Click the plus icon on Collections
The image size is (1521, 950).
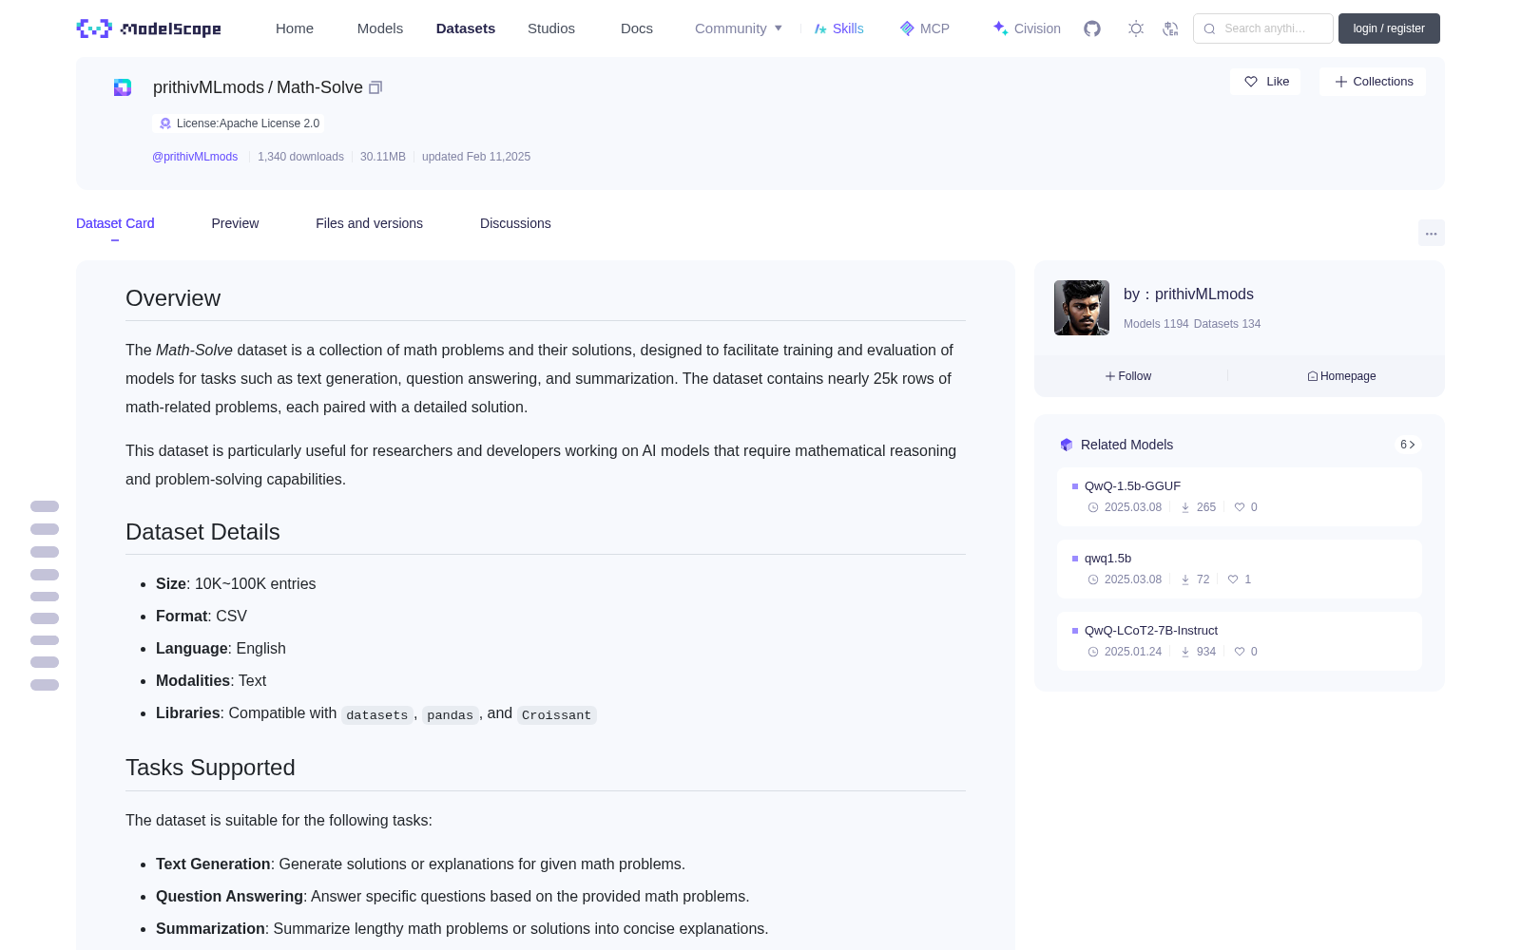[1341, 82]
